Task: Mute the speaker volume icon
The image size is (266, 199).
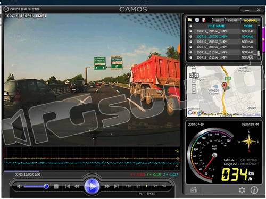Action: point(19,186)
